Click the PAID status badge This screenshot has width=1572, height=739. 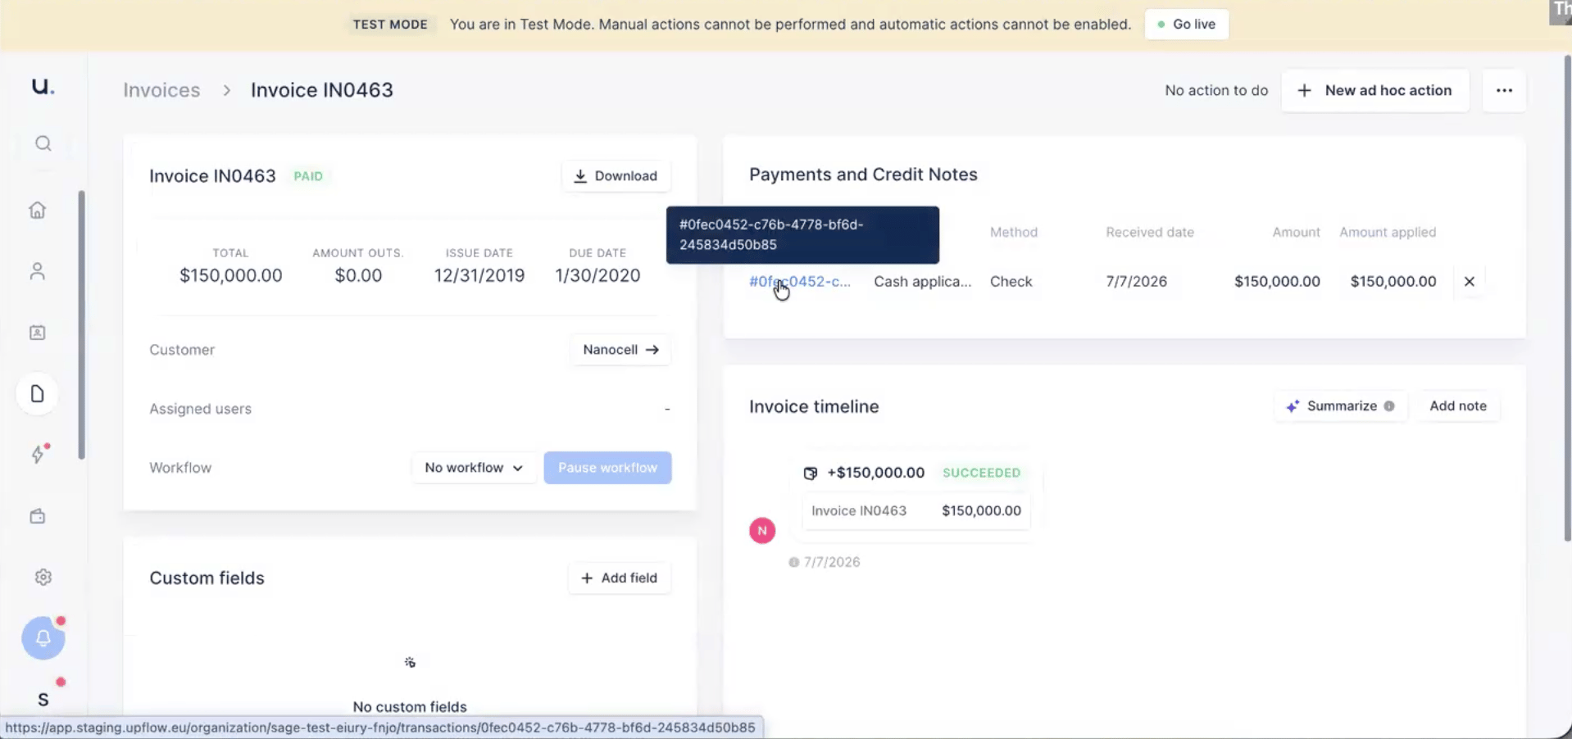click(x=308, y=176)
